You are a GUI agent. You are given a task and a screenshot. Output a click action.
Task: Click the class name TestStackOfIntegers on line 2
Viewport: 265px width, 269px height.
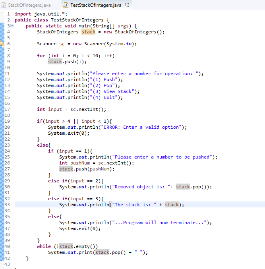click(x=77, y=20)
